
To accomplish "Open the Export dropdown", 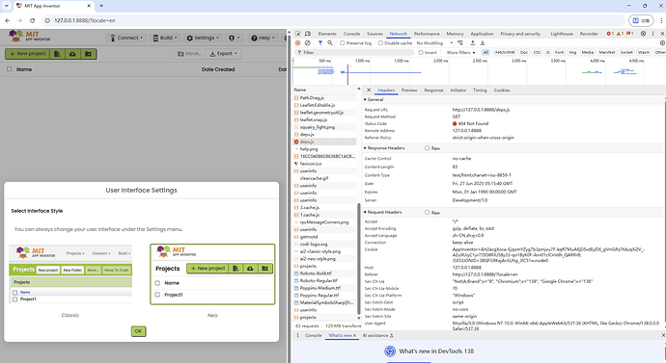I will click(223, 54).
